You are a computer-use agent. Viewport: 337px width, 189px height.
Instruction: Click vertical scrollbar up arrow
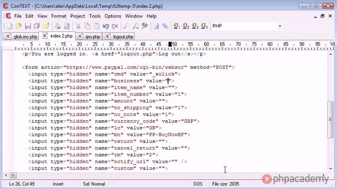(x=331, y=54)
